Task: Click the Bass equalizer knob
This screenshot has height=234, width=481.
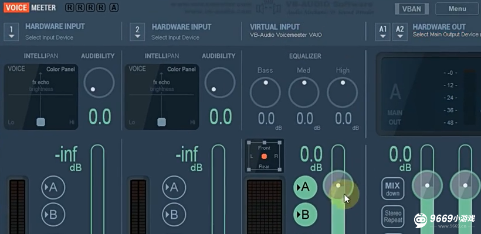Action: click(265, 92)
